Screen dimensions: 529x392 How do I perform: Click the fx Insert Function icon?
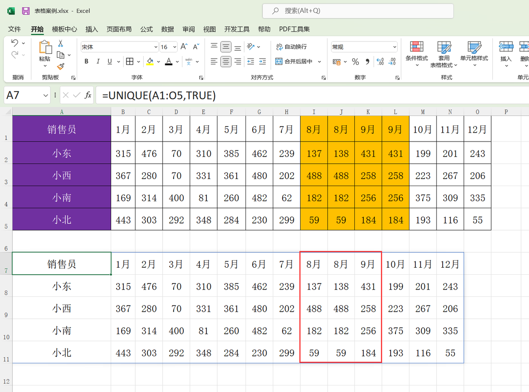[88, 95]
